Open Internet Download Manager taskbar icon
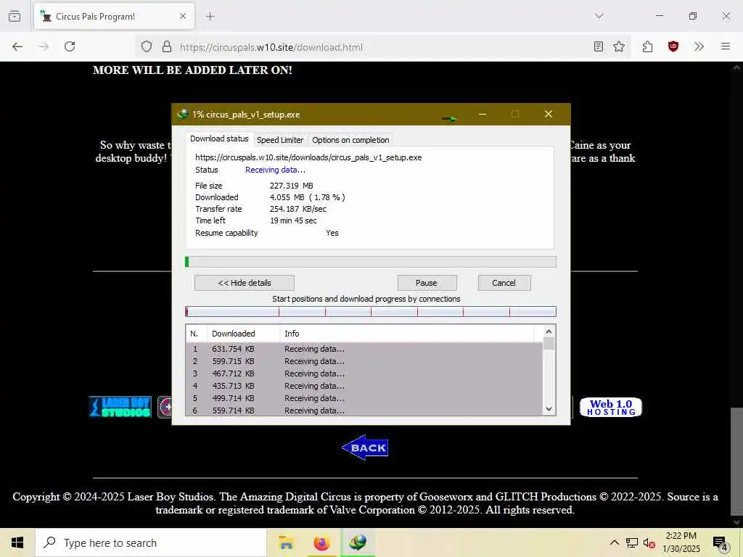The width and height of the screenshot is (743, 557). pyautogui.click(x=358, y=542)
